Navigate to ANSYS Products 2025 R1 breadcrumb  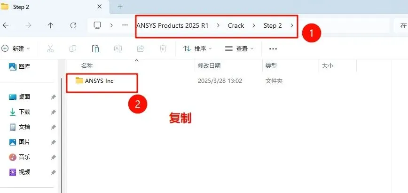coord(173,25)
